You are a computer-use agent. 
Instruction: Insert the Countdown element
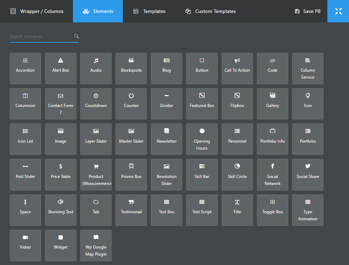[x=96, y=104]
